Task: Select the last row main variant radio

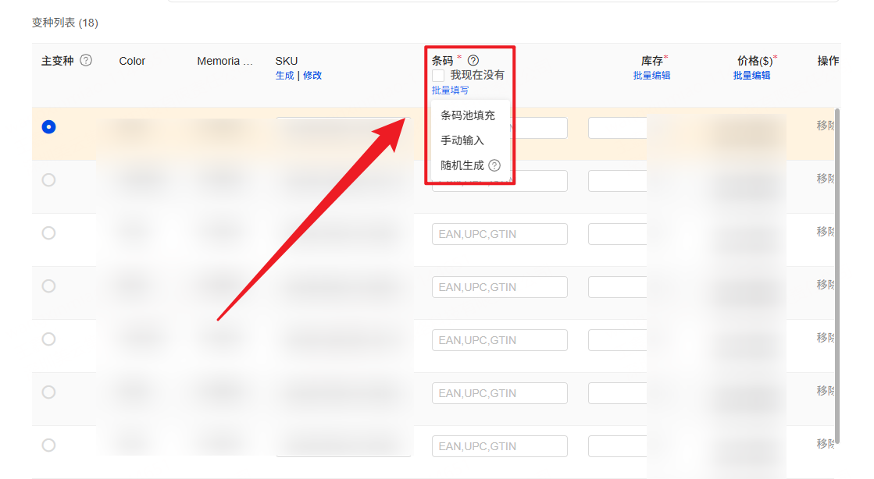Action: (48, 445)
